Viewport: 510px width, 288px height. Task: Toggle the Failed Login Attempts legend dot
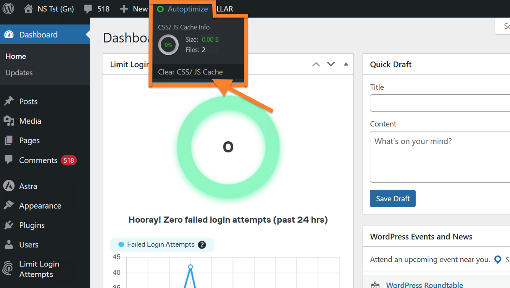tap(121, 244)
